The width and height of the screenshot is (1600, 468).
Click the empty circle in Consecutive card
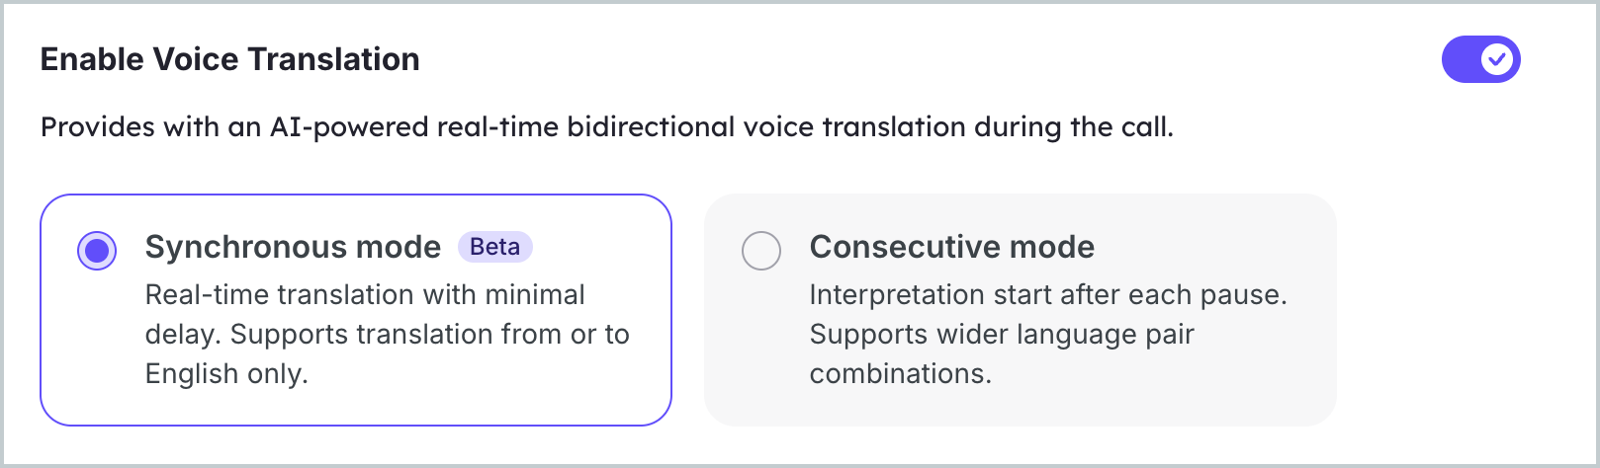click(x=761, y=251)
